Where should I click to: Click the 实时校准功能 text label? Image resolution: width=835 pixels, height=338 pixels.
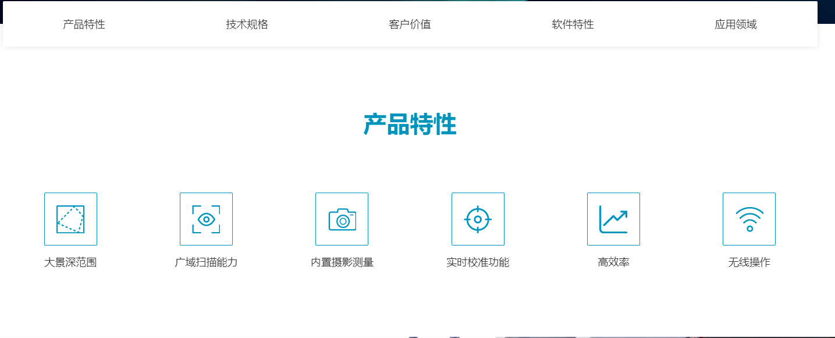point(478,262)
